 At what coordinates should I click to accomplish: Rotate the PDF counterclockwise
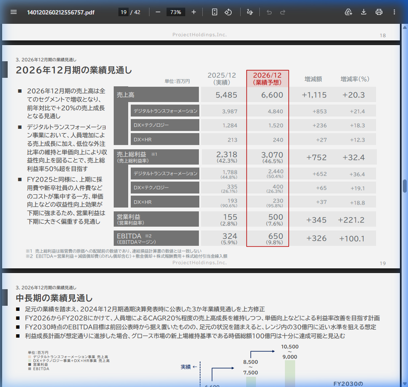click(x=228, y=12)
